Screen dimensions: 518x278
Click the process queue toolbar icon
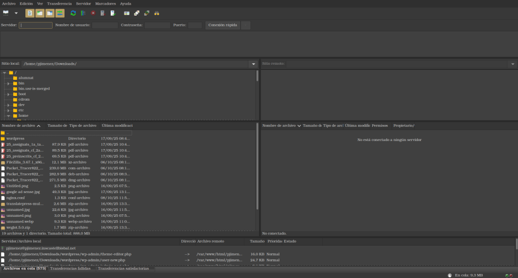pos(83,13)
